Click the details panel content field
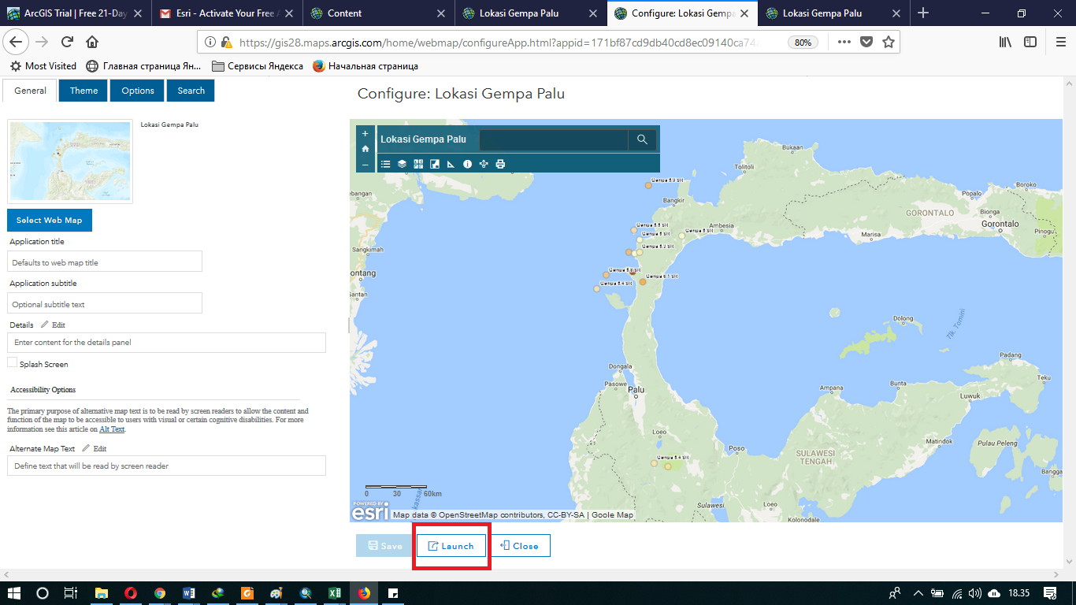1076x605 pixels. (166, 343)
